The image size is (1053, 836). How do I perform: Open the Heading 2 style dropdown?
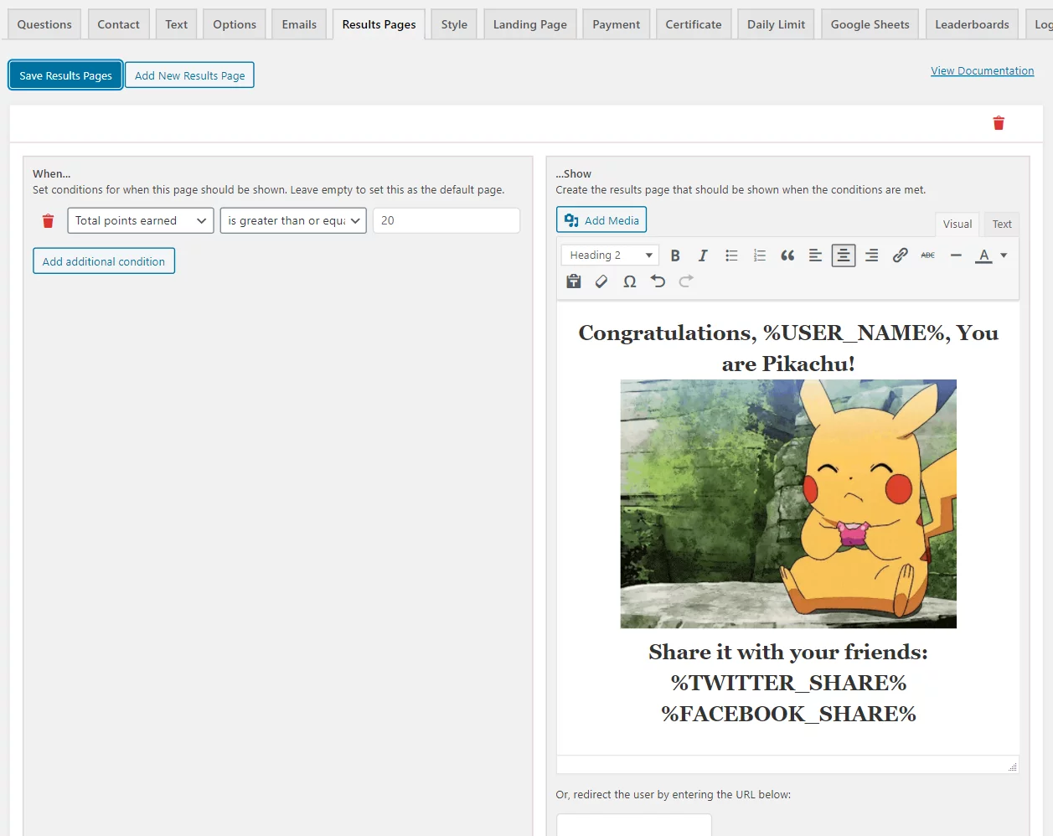[x=609, y=255]
